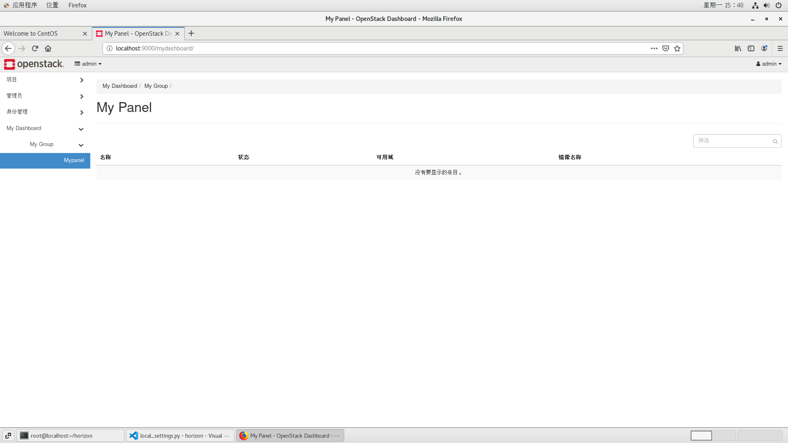The height and width of the screenshot is (443, 788).
Task: Open the Firefox library icon
Action: tap(738, 48)
